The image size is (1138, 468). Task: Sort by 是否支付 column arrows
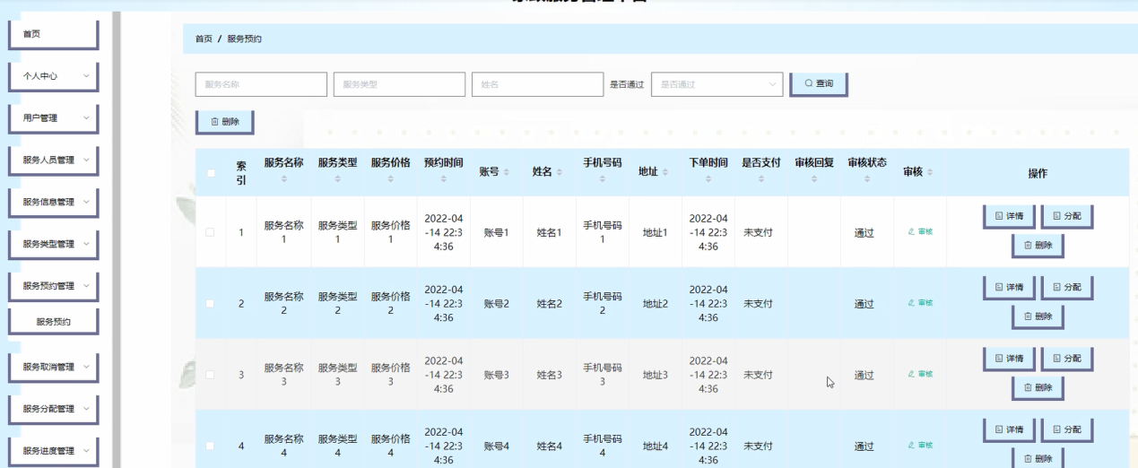(x=760, y=180)
